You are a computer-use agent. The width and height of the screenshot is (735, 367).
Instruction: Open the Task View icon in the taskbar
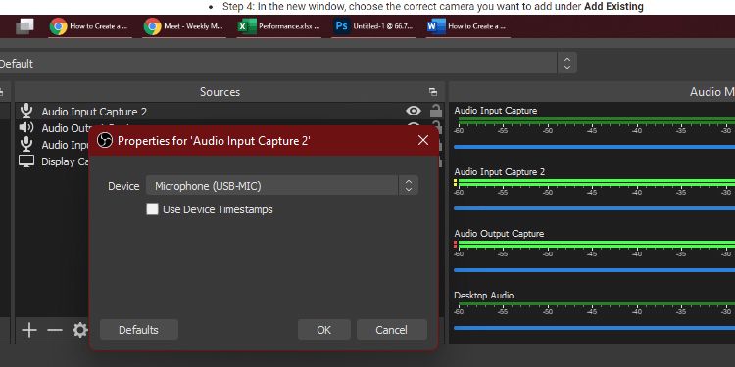pyautogui.click(x=24, y=26)
